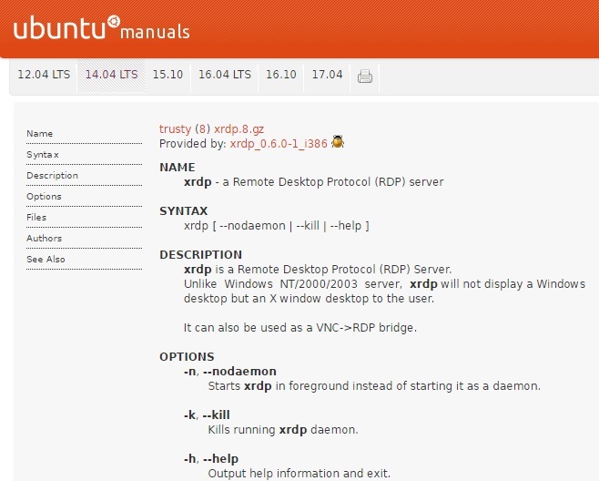Jump to Name section in sidebar
599x481 pixels.
pyautogui.click(x=40, y=134)
